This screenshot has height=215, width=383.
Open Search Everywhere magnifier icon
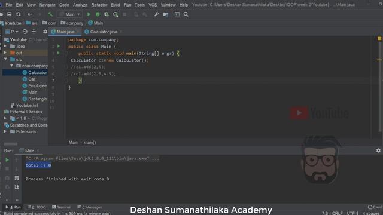[186, 14]
